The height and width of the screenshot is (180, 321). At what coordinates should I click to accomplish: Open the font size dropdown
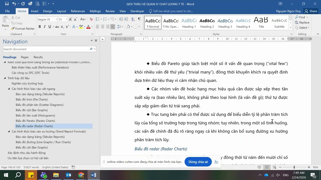pos(66,19)
